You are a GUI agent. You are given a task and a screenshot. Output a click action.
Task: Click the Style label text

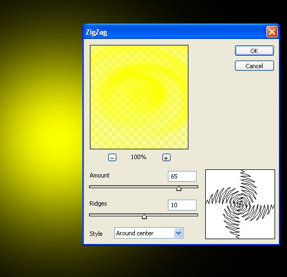coord(96,234)
